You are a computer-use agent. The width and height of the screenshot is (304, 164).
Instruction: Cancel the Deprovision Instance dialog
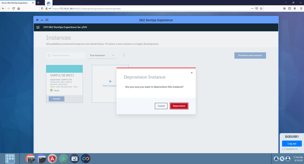point(161,106)
